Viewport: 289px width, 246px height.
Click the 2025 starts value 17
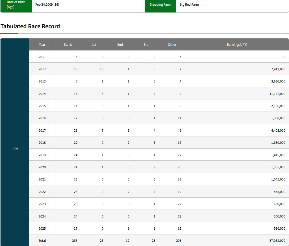click(x=75, y=228)
